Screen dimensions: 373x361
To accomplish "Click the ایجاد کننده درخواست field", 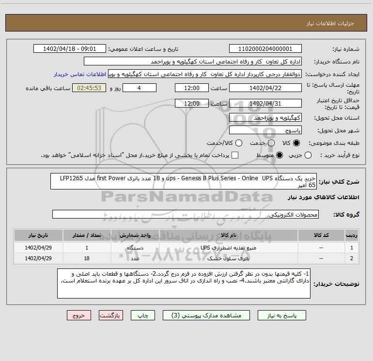I will (x=205, y=74).
